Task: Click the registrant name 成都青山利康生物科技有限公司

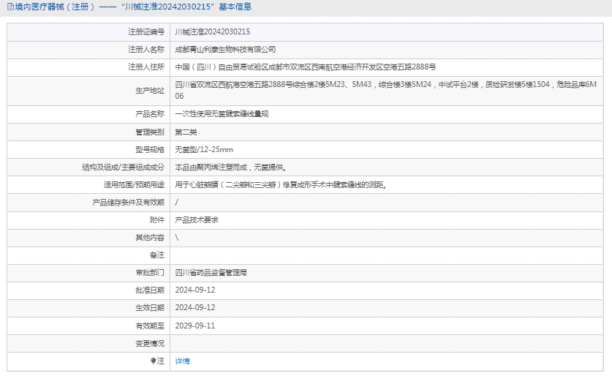Action: pyautogui.click(x=225, y=49)
